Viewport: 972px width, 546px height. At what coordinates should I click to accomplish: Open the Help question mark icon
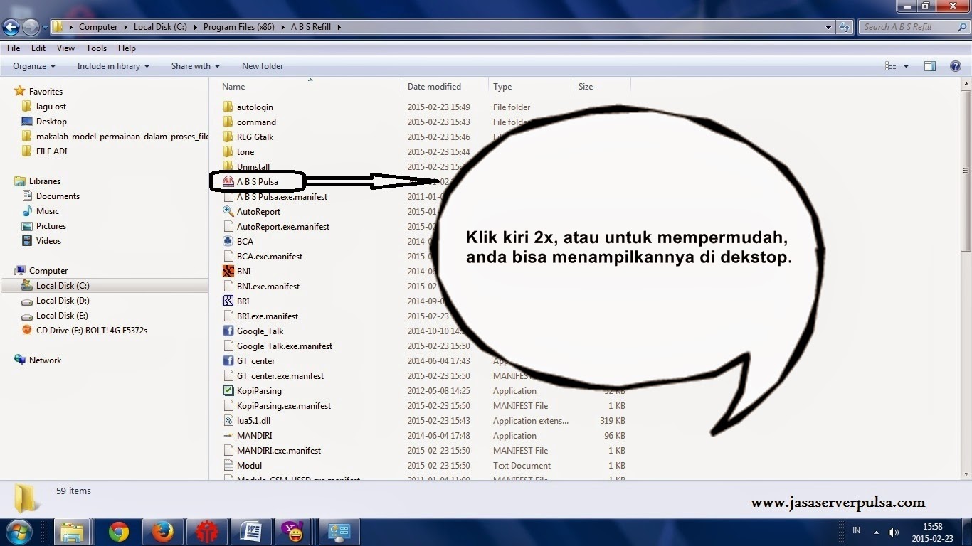pyautogui.click(x=956, y=66)
